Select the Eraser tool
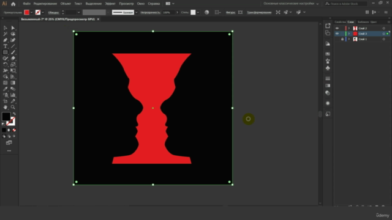392x220 pixels. [13, 59]
